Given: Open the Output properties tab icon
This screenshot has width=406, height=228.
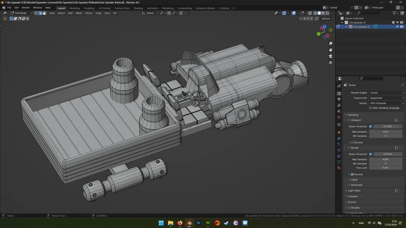Looking at the screenshot, I should [x=339, y=99].
